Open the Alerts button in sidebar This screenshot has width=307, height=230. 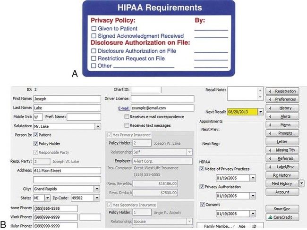[282, 116]
